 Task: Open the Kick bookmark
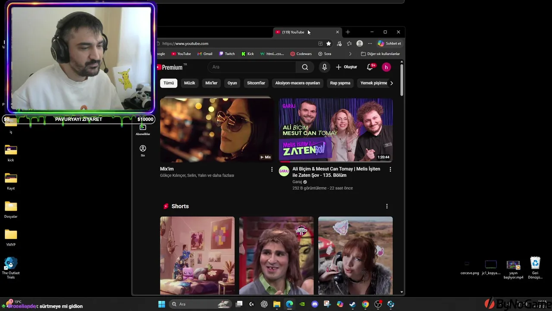248,54
